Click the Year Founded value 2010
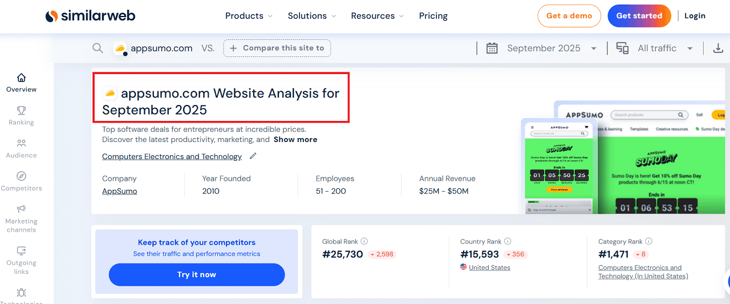Image resolution: width=730 pixels, height=304 pixels. tap(211, 191)
